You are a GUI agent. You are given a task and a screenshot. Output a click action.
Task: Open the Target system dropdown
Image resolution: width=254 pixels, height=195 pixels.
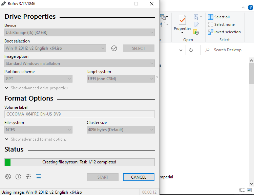121,79
